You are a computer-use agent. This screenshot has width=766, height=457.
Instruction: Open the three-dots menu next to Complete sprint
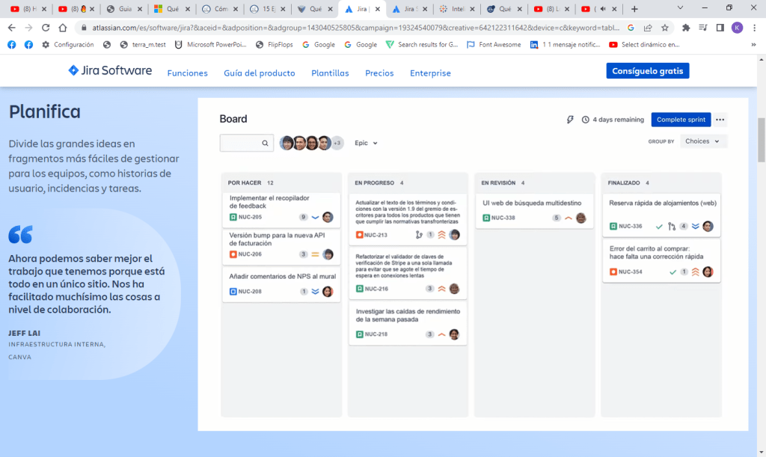click(720, 120)
